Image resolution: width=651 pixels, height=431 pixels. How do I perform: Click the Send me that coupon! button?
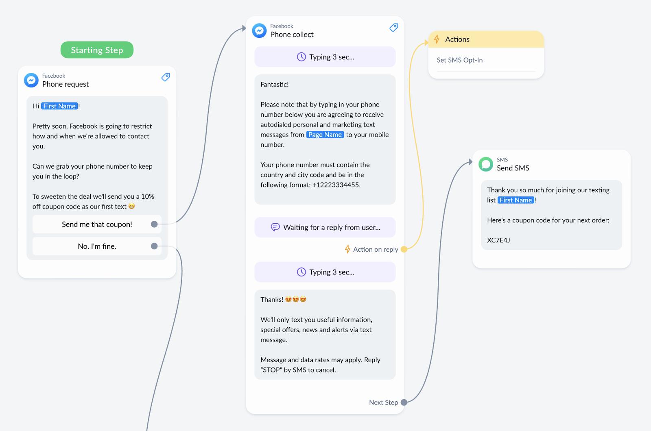[97, 224]
